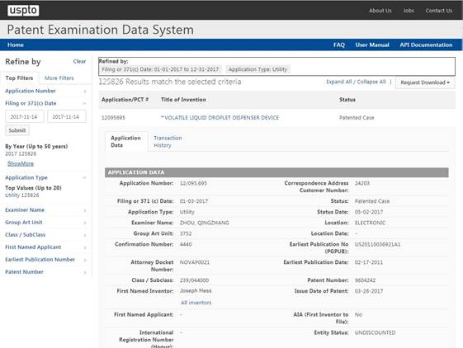This screenshot has height=348, width=463.
Task: Expand Earliest Publication Number filter
Action: point(45,260)
